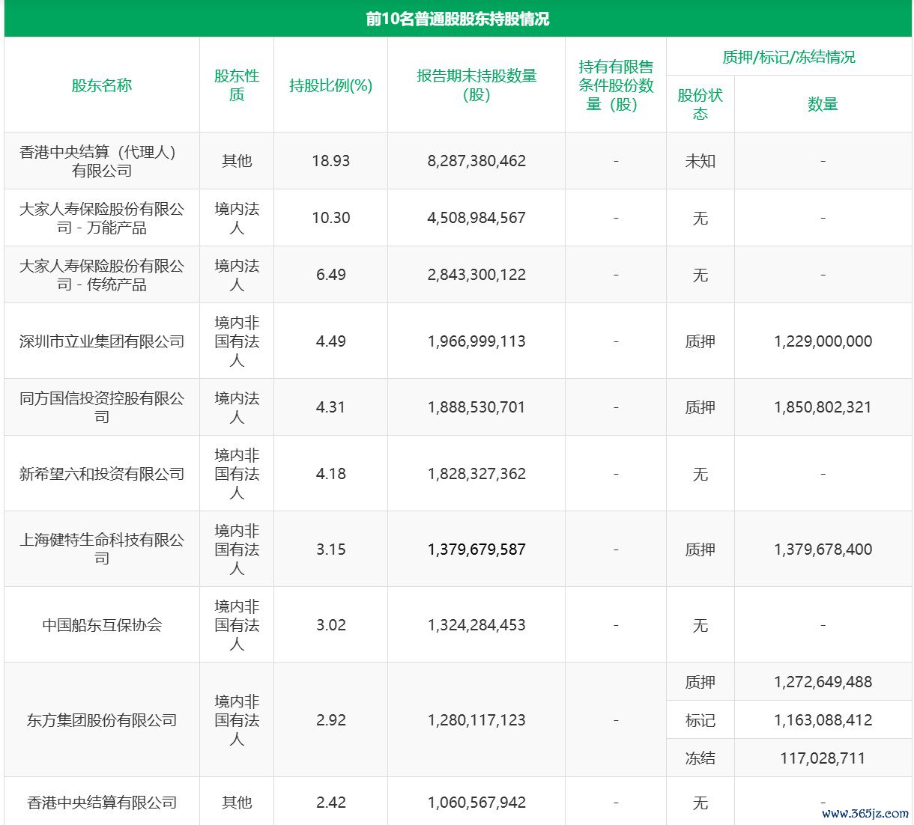914x825 pixels.
Task: Select the 4.31 percentage cell
Action: point(330,407)
